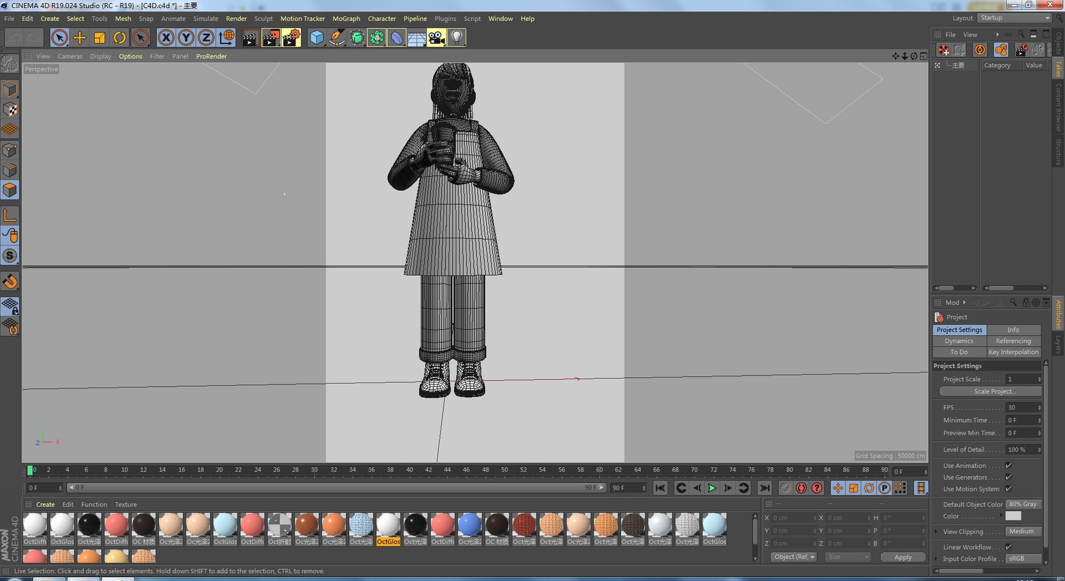The image size is (1065, 581).
Task: Enable Axis mode tool
Action: tap(10, 215)
